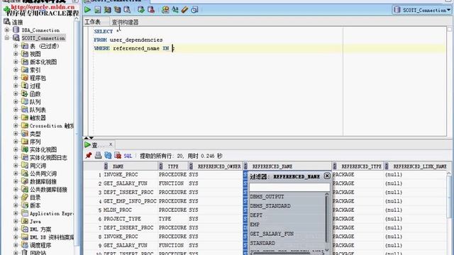This screenshot has height=255, width=454.
Task: Click the filter text input field
Action: [289, 187]
